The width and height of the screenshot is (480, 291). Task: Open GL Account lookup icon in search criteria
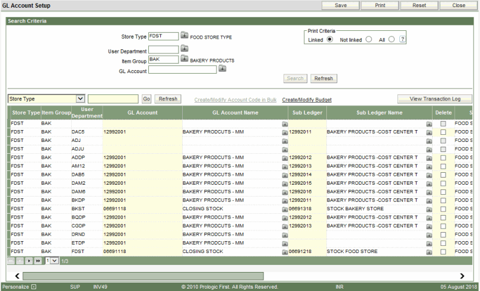[x=222, y=68]
